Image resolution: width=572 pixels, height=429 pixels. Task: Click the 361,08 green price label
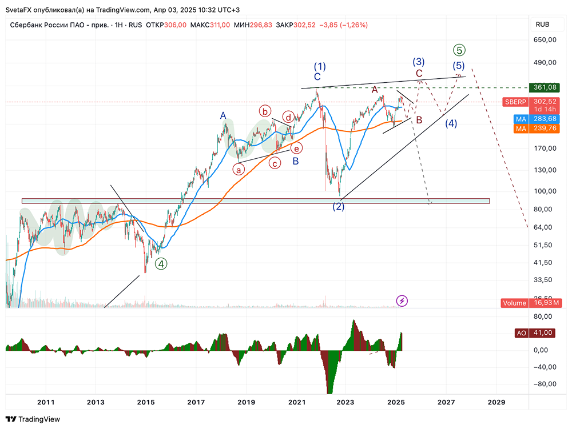(x=544, y=87)
